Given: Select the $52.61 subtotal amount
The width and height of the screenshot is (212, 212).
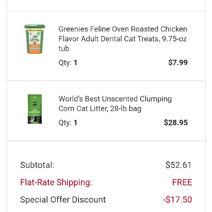Looking at the screenshot, I should coord(178,165).
